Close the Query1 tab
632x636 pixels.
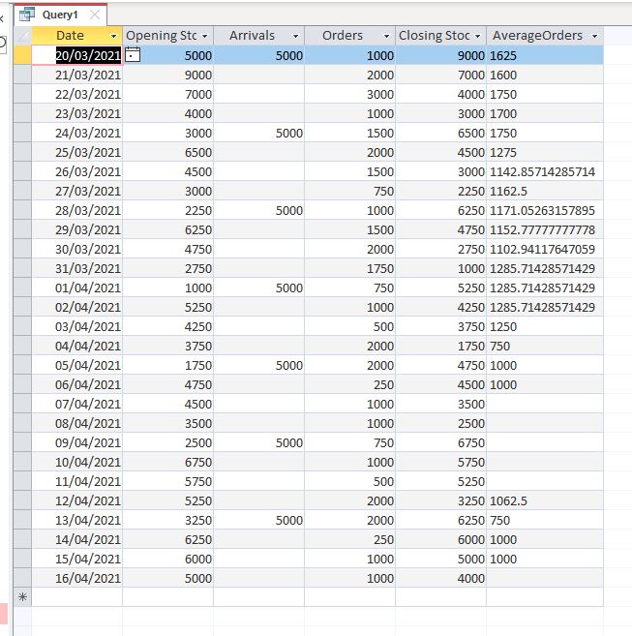(x=95, y=15)
